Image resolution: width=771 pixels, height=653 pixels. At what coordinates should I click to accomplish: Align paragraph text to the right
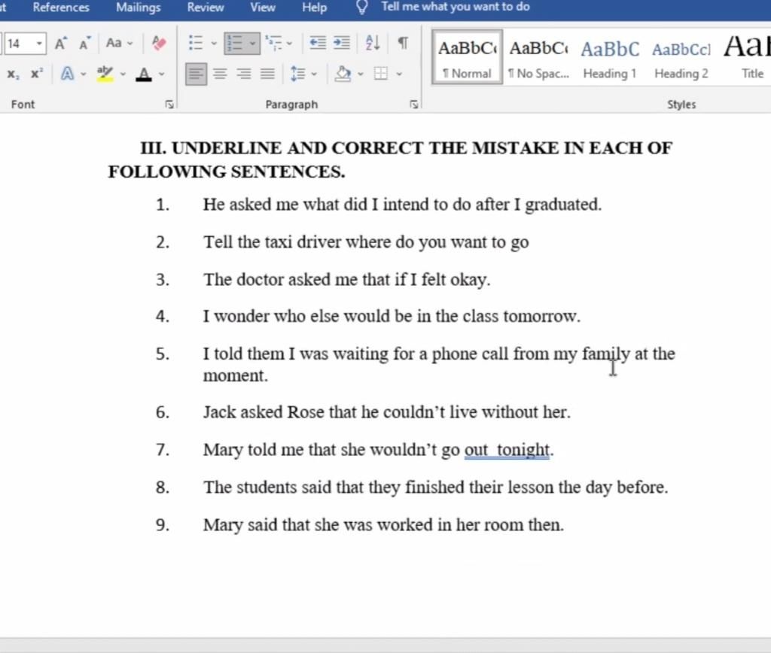point(244,74)
